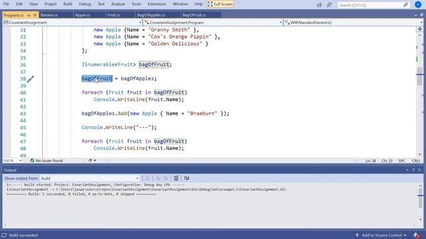Viewport: 426px width, 239px height.
Task: Pin the Program.cs tab
Action: (29, 15)
